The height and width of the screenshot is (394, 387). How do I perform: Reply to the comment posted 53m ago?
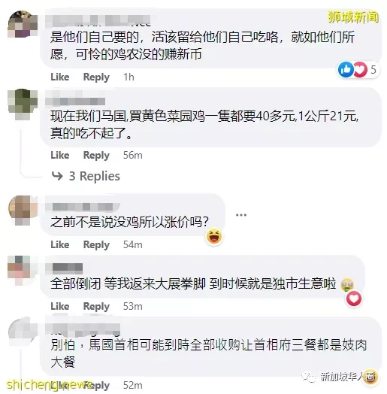96,306
